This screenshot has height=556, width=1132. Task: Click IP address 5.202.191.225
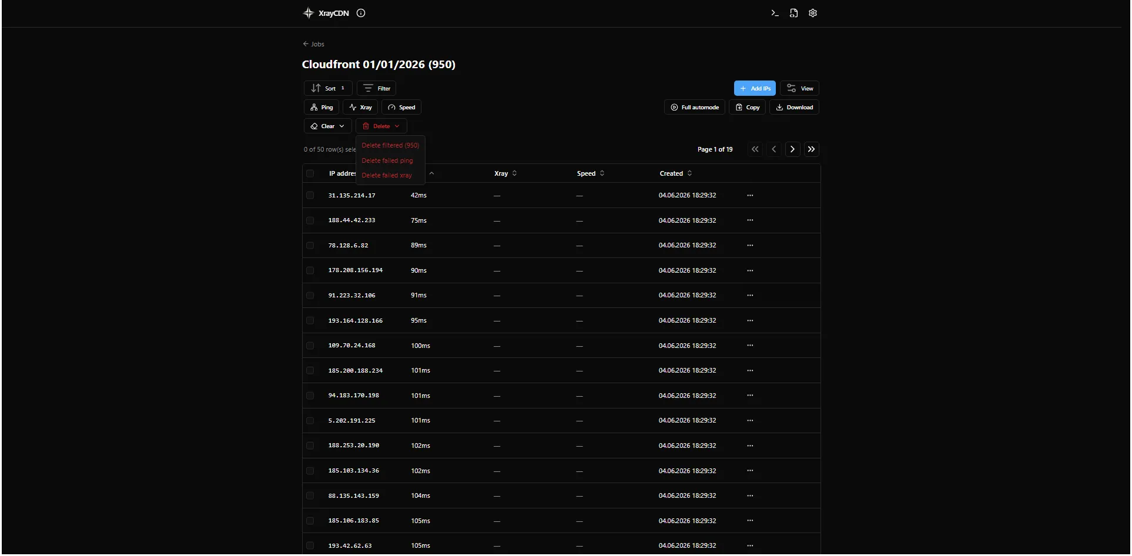click(351, 420)
